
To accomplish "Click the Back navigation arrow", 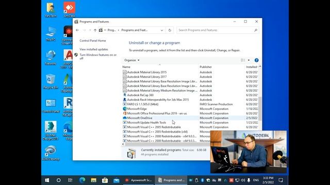I will point(77,30).
